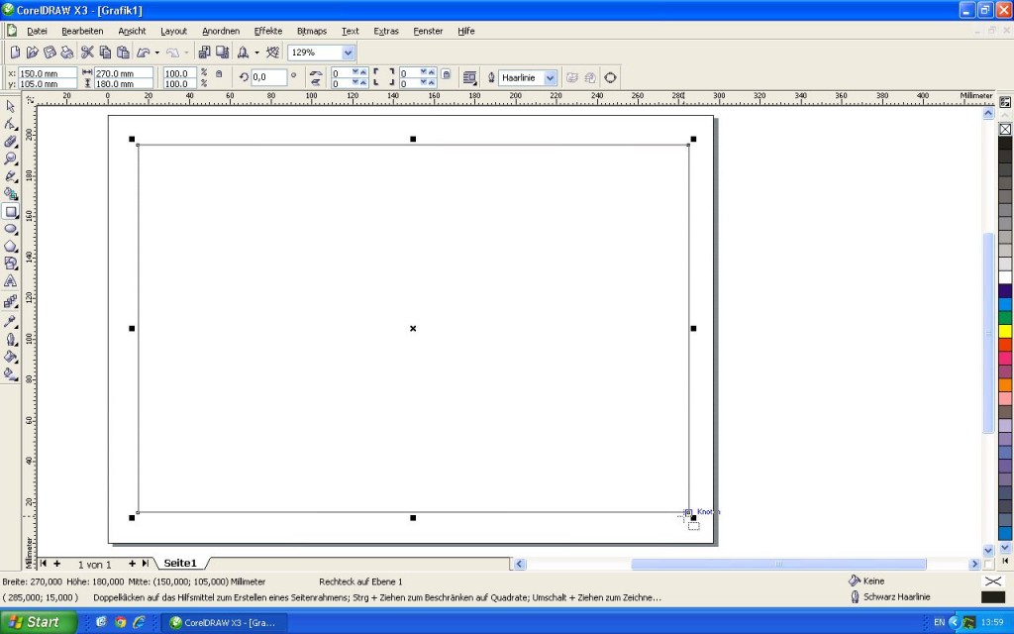1014x634 pixels.
Task: Open the Extras menu
Action: [x=386, y=31]
